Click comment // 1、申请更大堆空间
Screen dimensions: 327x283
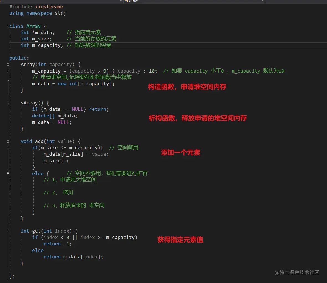pyautogui.click(x=70, y=180)
